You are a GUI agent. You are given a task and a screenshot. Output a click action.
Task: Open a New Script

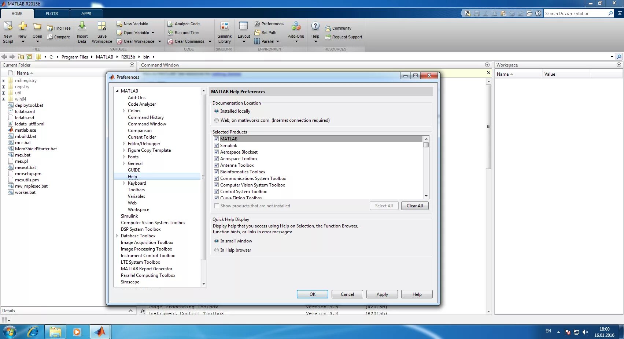click(x=8, y=32)
